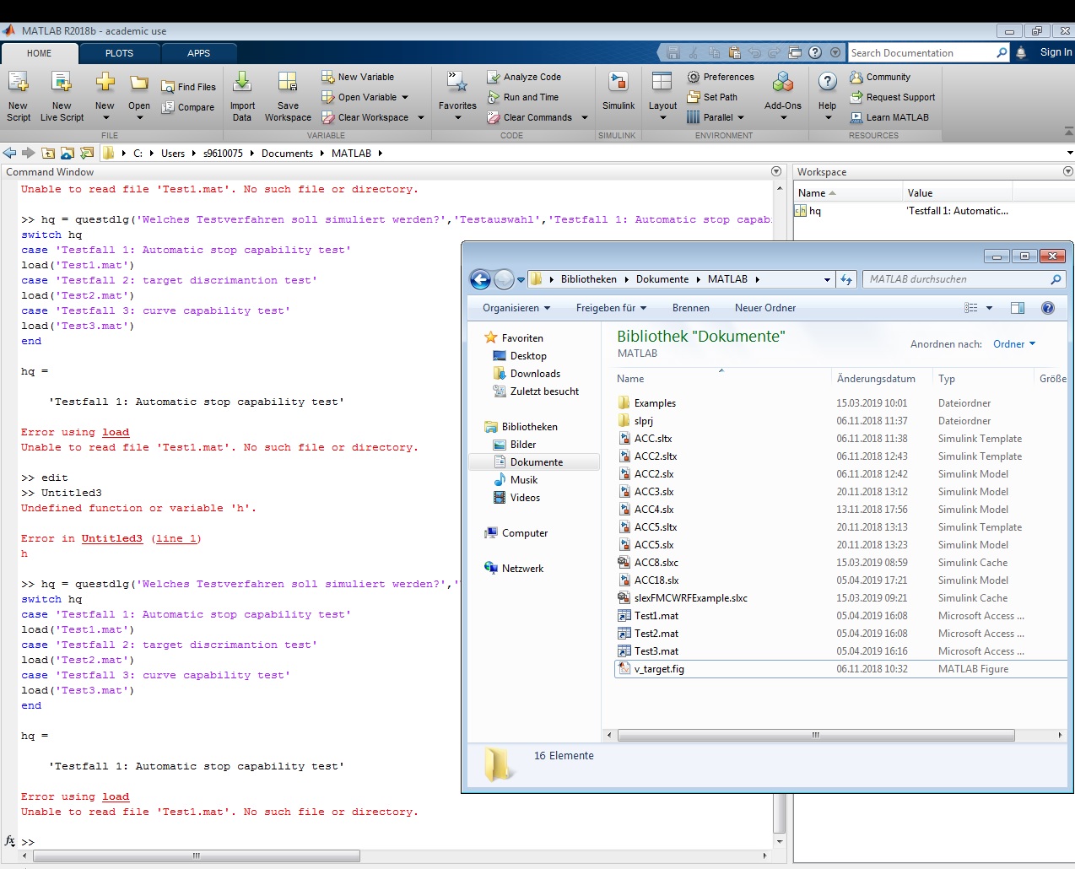Viewport: 1075px width, 869px height.
Task: Open Command Window actions menu arrow
Action: point(776,171)
